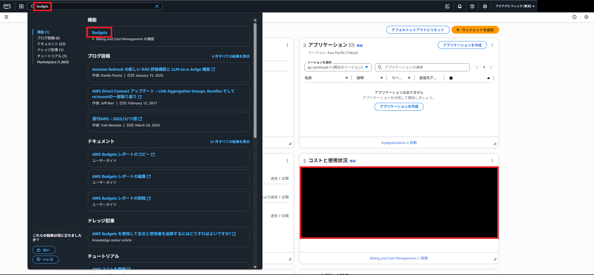Open the Budgets feature result
The image size is (594, 275).
click(100, 33)
